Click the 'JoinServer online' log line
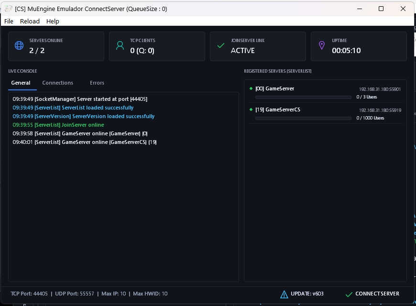The height and width of the screenshot is (306, 416). [58, 125]
